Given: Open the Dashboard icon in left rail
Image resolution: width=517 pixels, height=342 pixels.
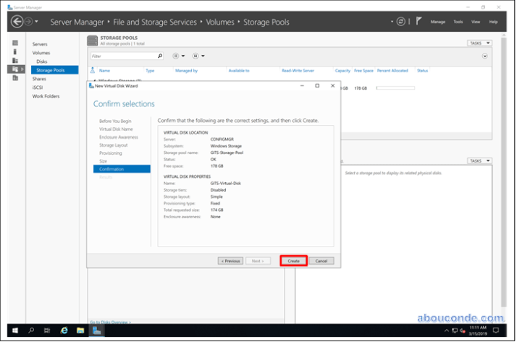Looking at the screenshot, I should coord(14,43).
